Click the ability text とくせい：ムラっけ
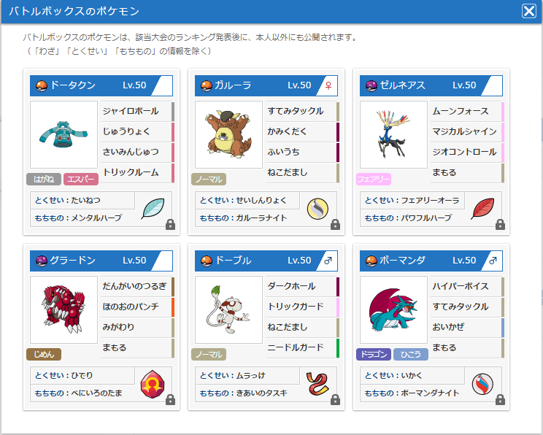Screen dimensions: 543x435 (x=233, y=375)
